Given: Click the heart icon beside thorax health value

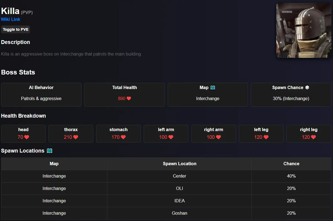Looking at the screenshot, I should (x=76, y=137).
